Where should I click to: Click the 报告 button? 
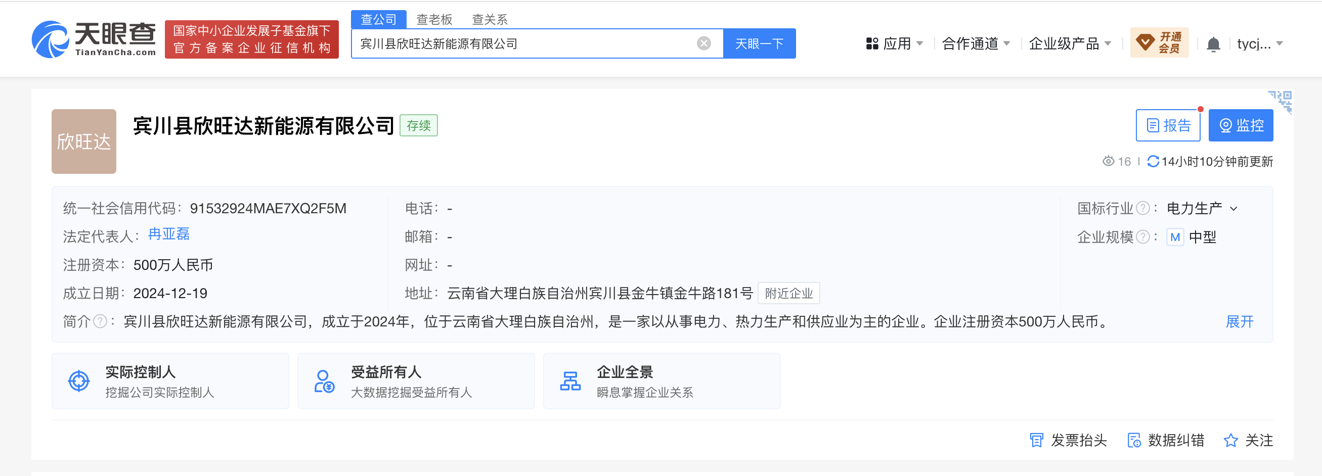1168,125
